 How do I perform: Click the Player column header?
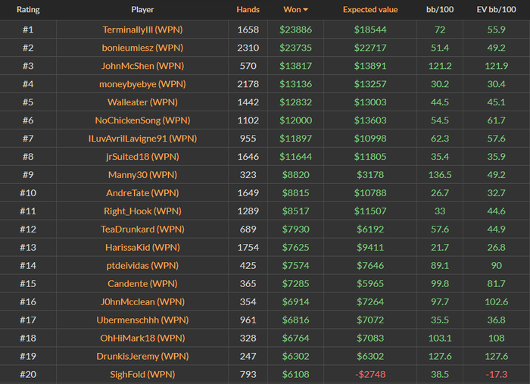[142, 10]
